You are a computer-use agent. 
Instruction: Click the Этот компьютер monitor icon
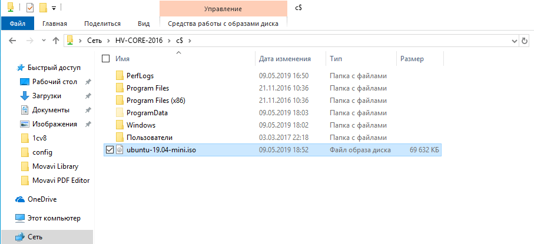tap(21, 218)
